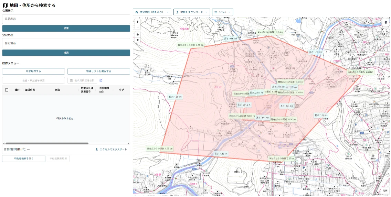Open the Action dropdown menu
This screenshot has height=197, width=391.
tap(222, 12)
